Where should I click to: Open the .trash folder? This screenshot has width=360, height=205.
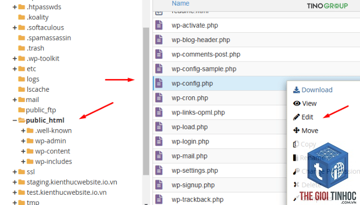click(x=35, y=48)
